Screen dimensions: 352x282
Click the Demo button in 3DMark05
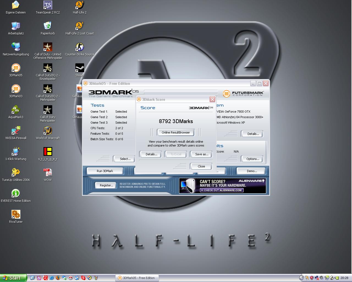[x=252, y=171]
